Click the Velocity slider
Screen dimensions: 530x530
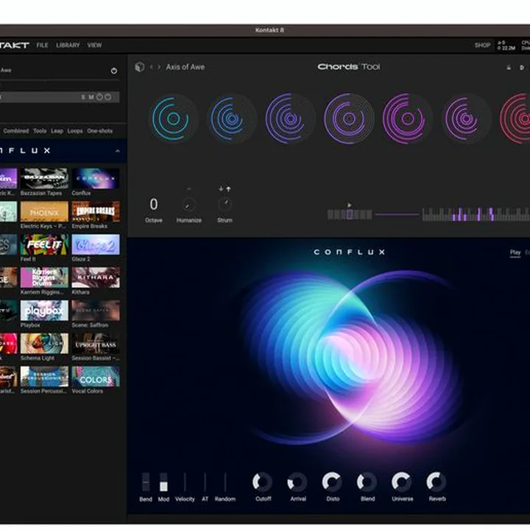pos(185,482)
